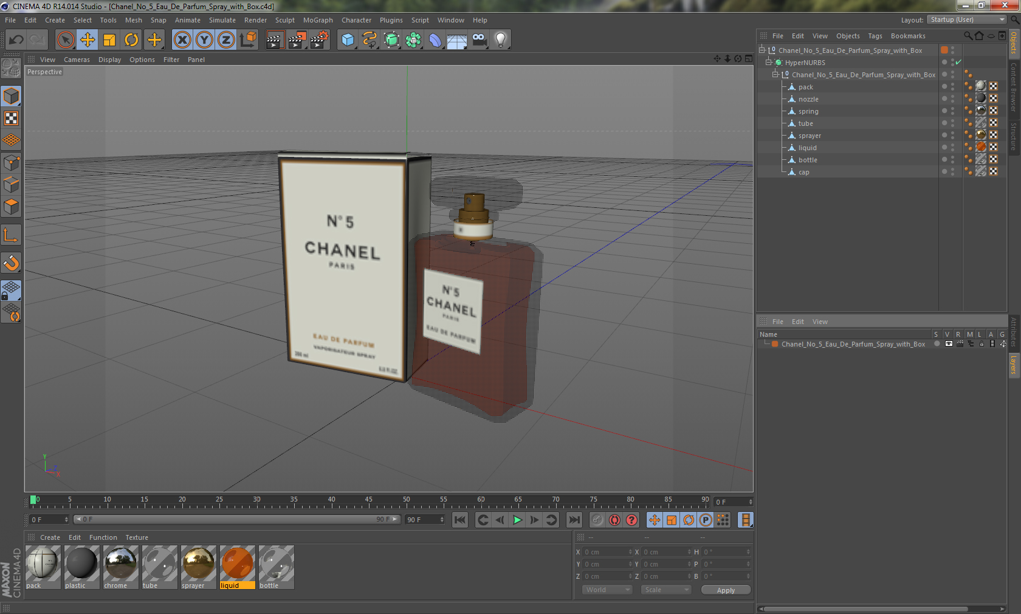Add a light object

[x=501, y=40]
